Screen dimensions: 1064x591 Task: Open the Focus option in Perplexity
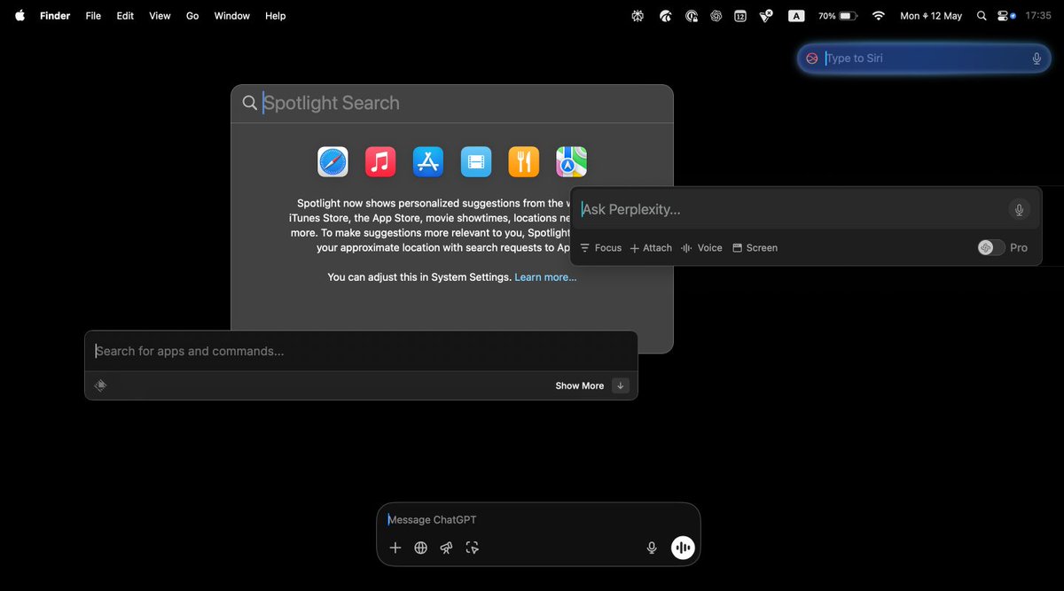click(x=600, y=248)
